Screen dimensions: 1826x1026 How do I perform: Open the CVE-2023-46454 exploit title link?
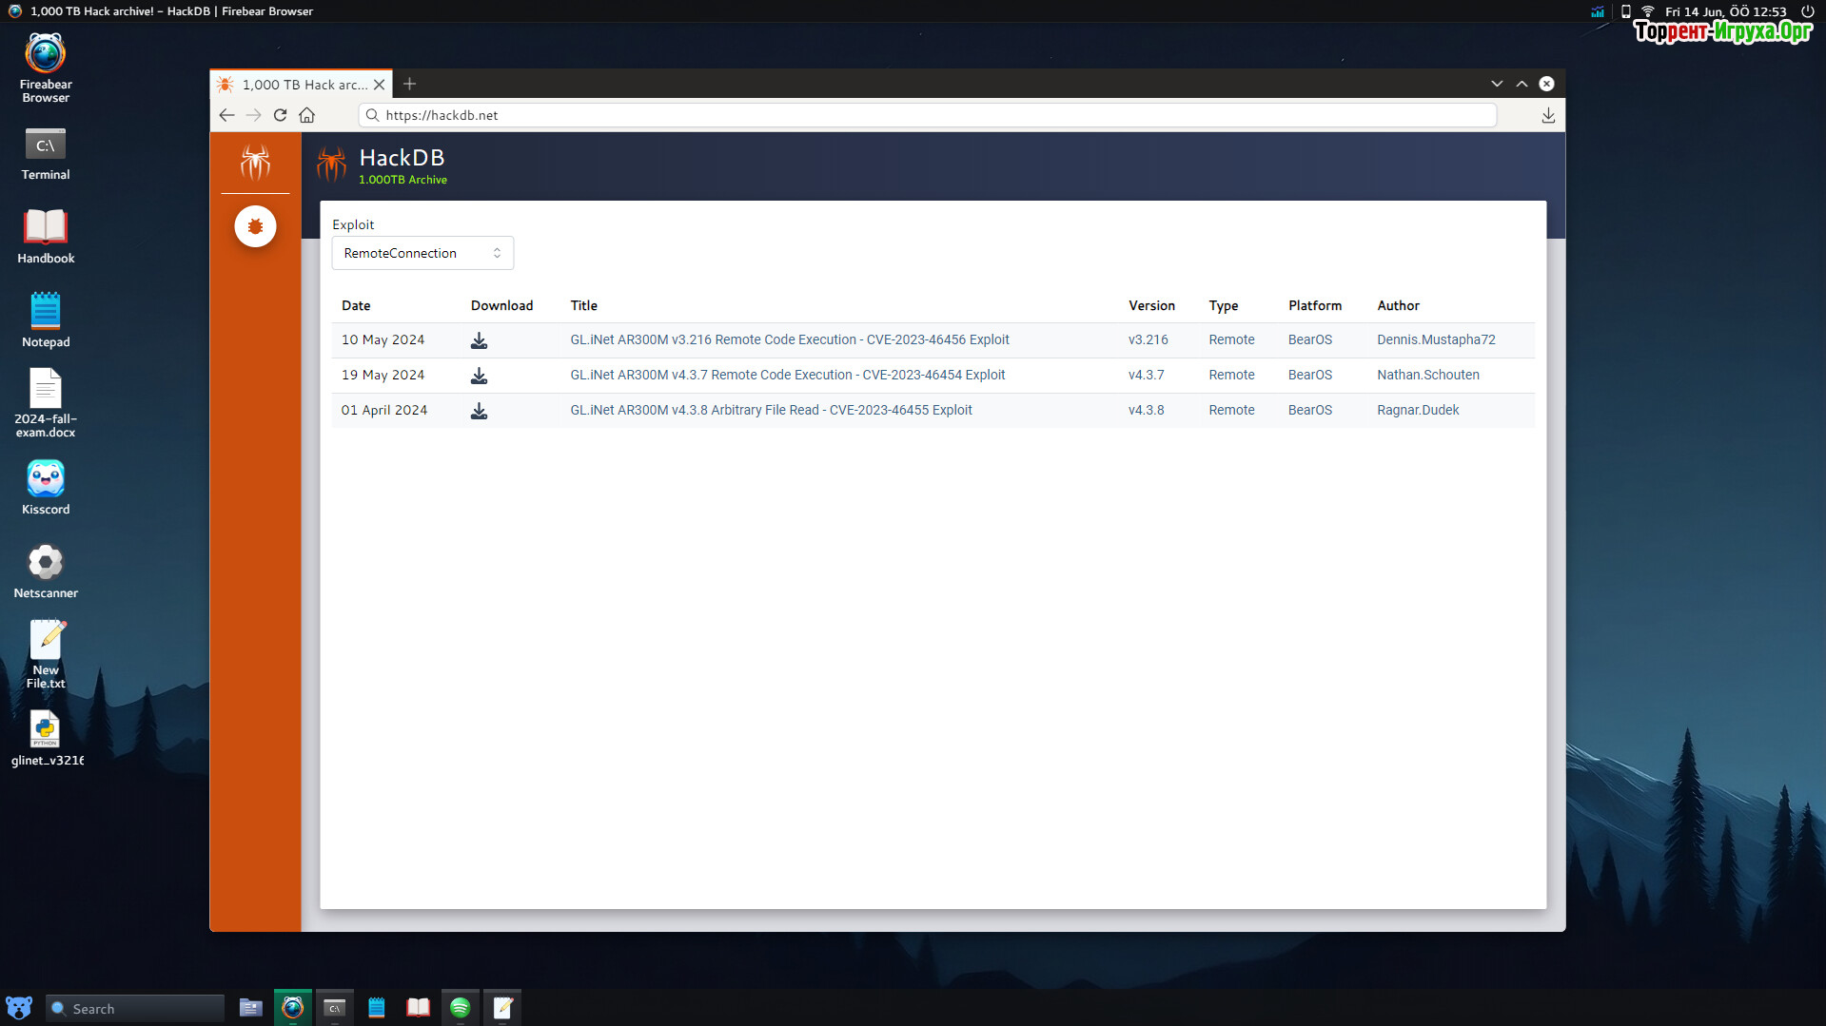click(787, 375)
